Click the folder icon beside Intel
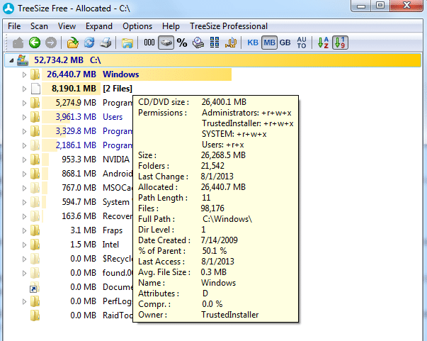This screenshot has width=427, height=341. (35, 245)
